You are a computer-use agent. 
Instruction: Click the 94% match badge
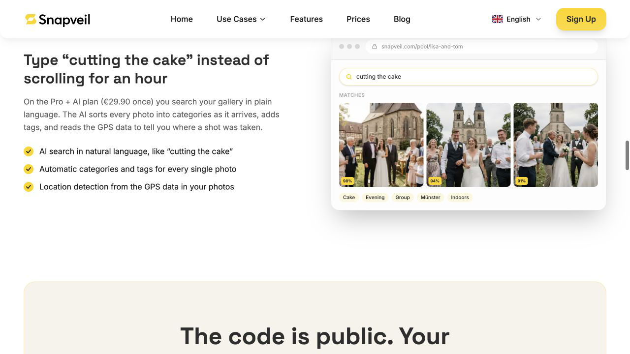(435, 181)
